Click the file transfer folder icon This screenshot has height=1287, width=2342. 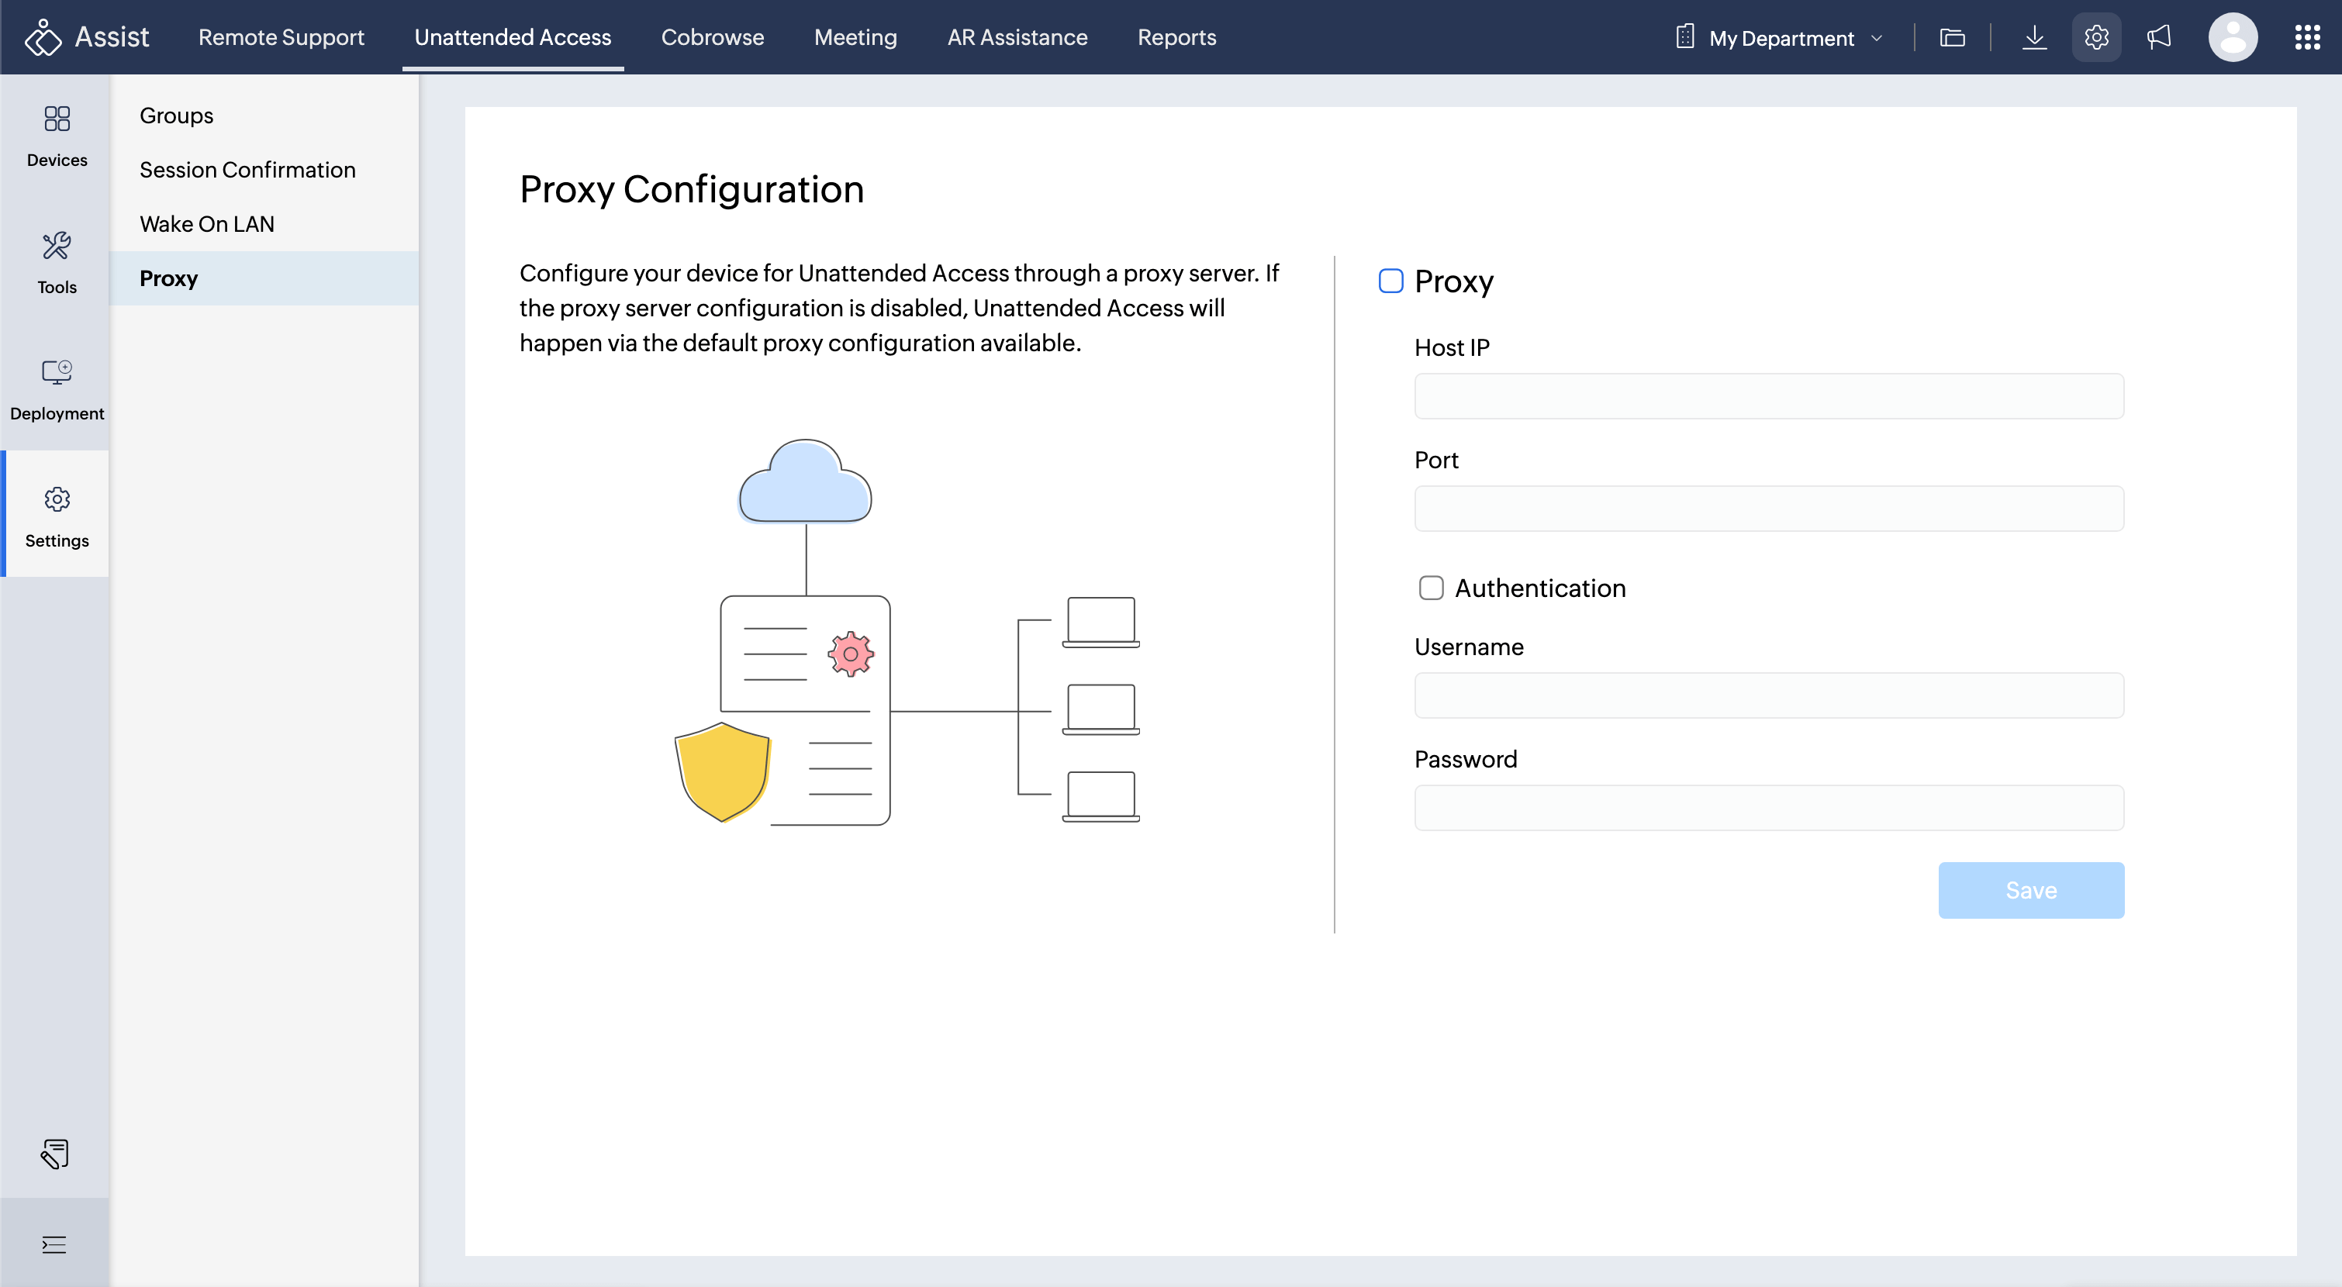[x=1952, y=37]
